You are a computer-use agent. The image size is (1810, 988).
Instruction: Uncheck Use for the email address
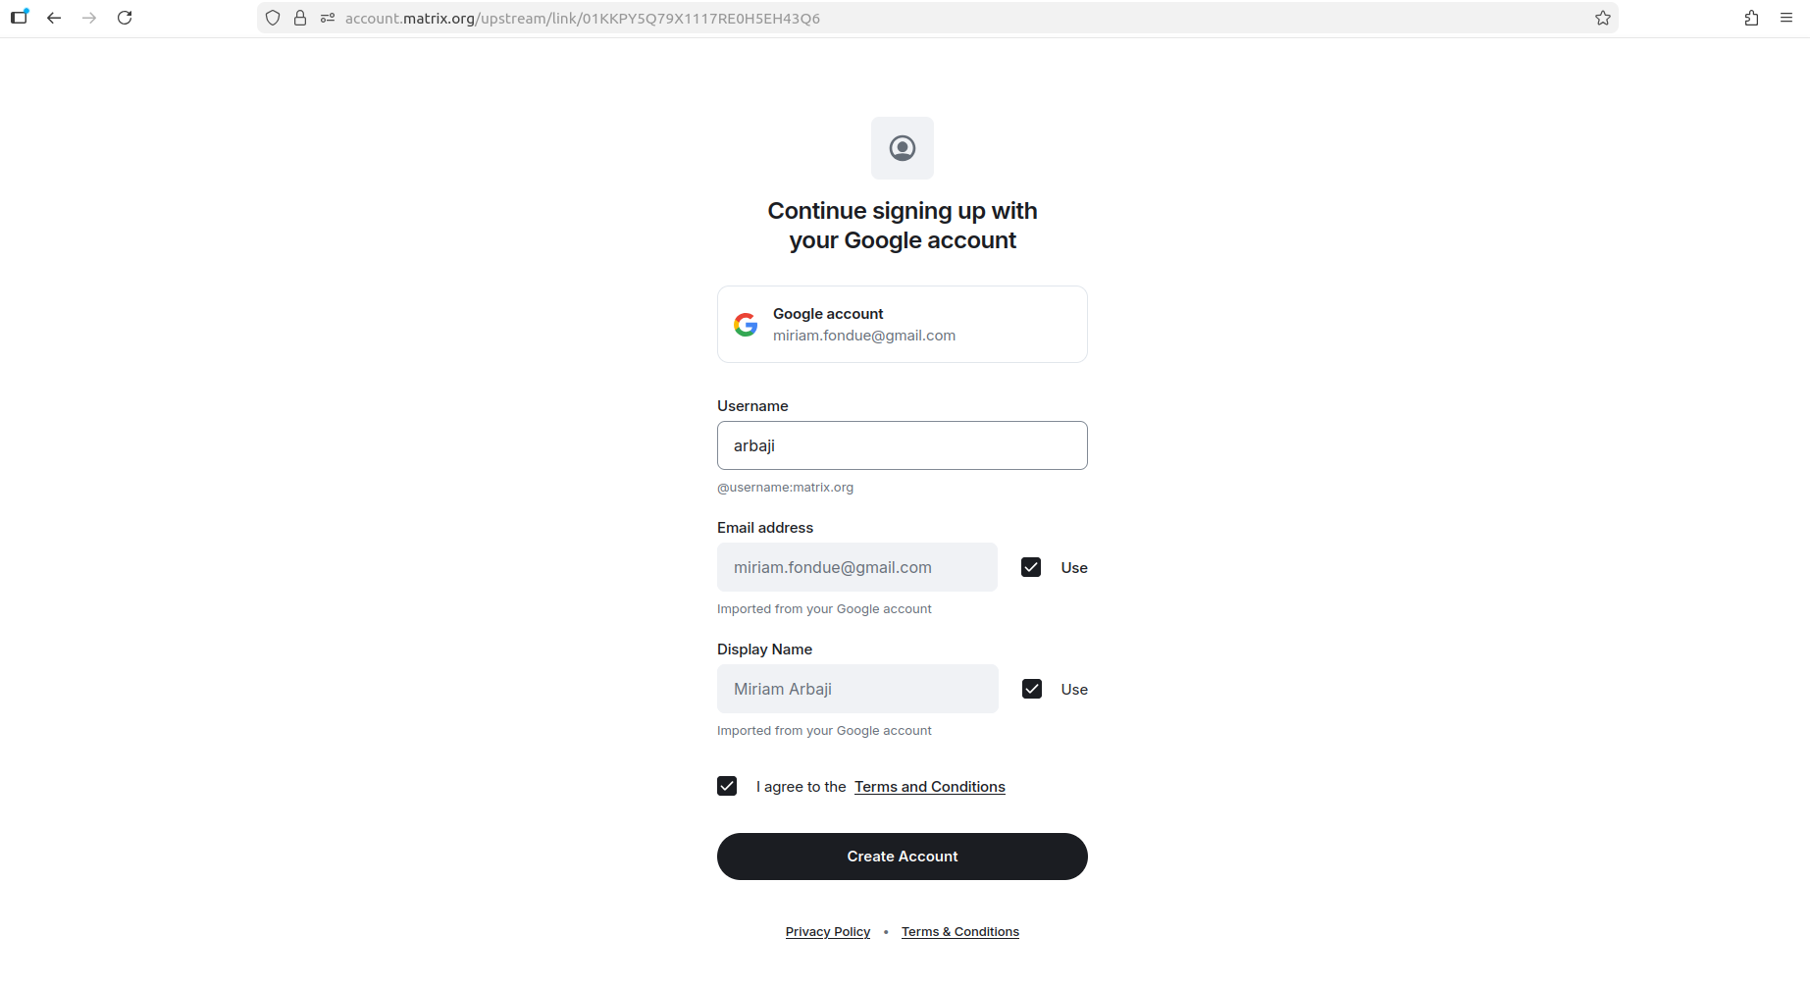pos(1031,567)
